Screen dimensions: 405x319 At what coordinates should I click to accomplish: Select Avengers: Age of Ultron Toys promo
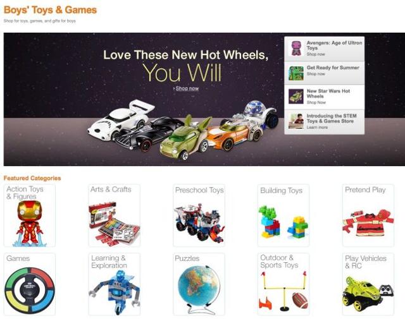[x=325, y=49]
